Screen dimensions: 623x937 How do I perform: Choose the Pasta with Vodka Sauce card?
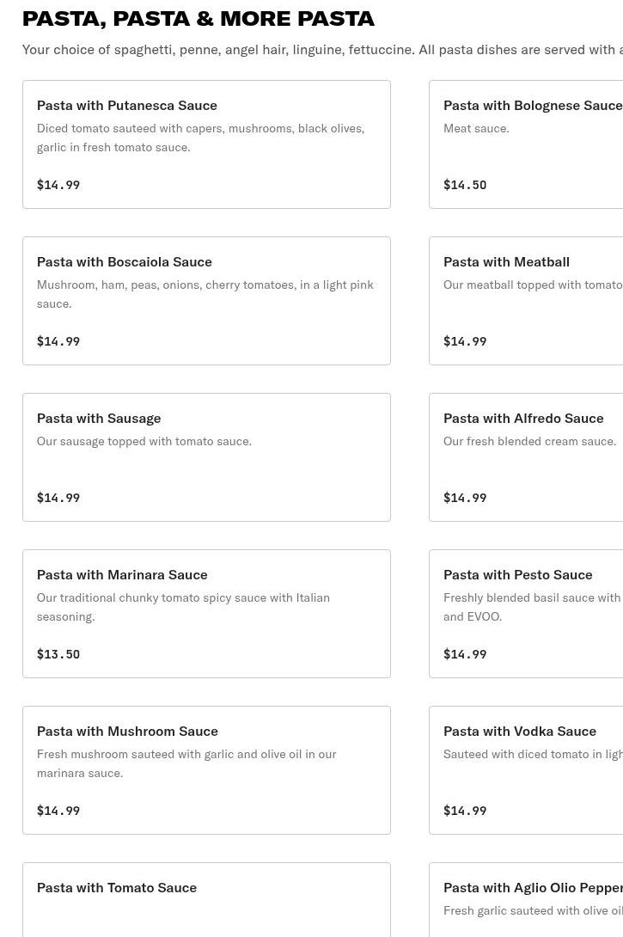coord(519,732)
